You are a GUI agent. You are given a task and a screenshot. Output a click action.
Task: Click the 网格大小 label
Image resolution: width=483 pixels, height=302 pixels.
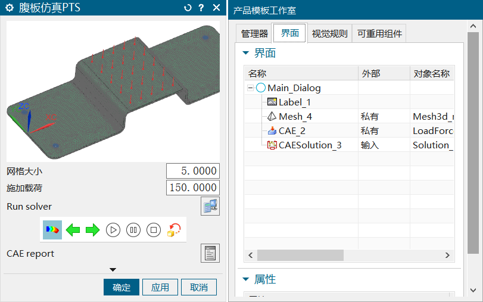(24, 172)
